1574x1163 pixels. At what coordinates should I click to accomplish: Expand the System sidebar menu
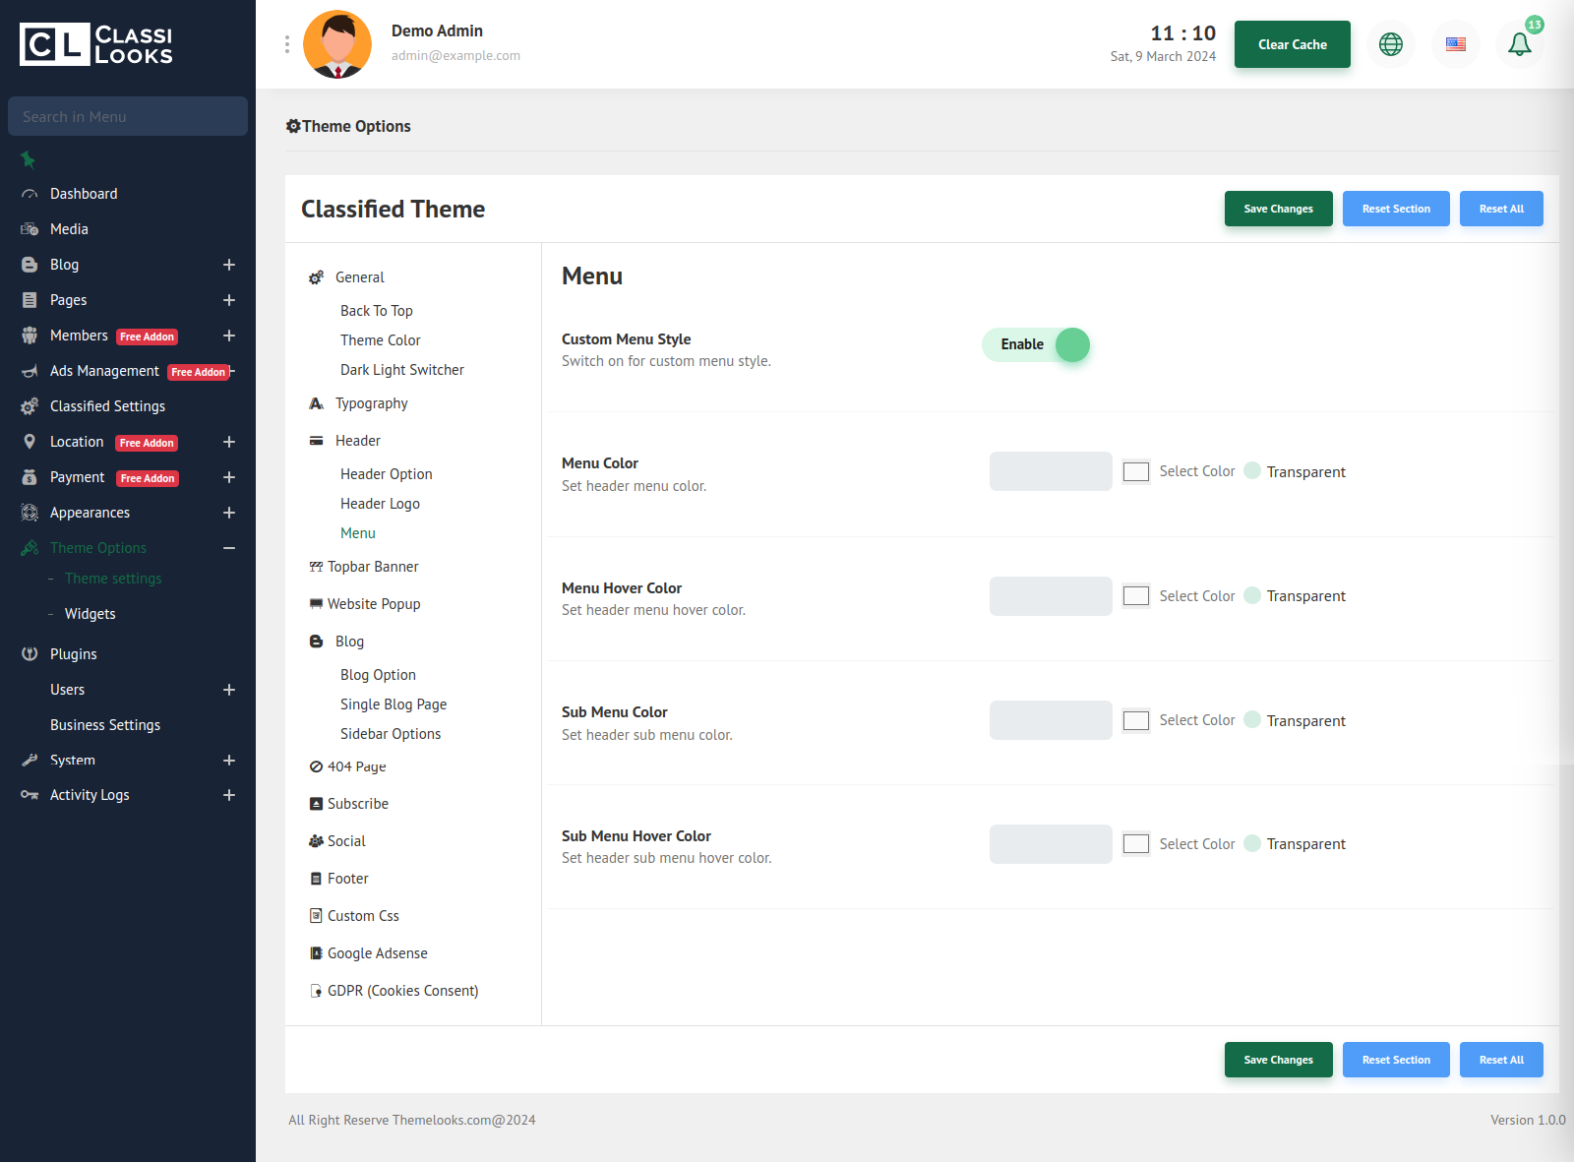(x=229, y=761)
